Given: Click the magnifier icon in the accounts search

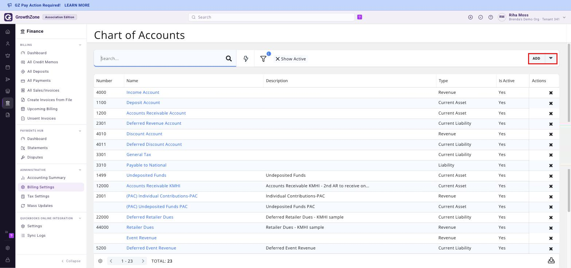Looking at the screenshot, I should tap(229, 59).
